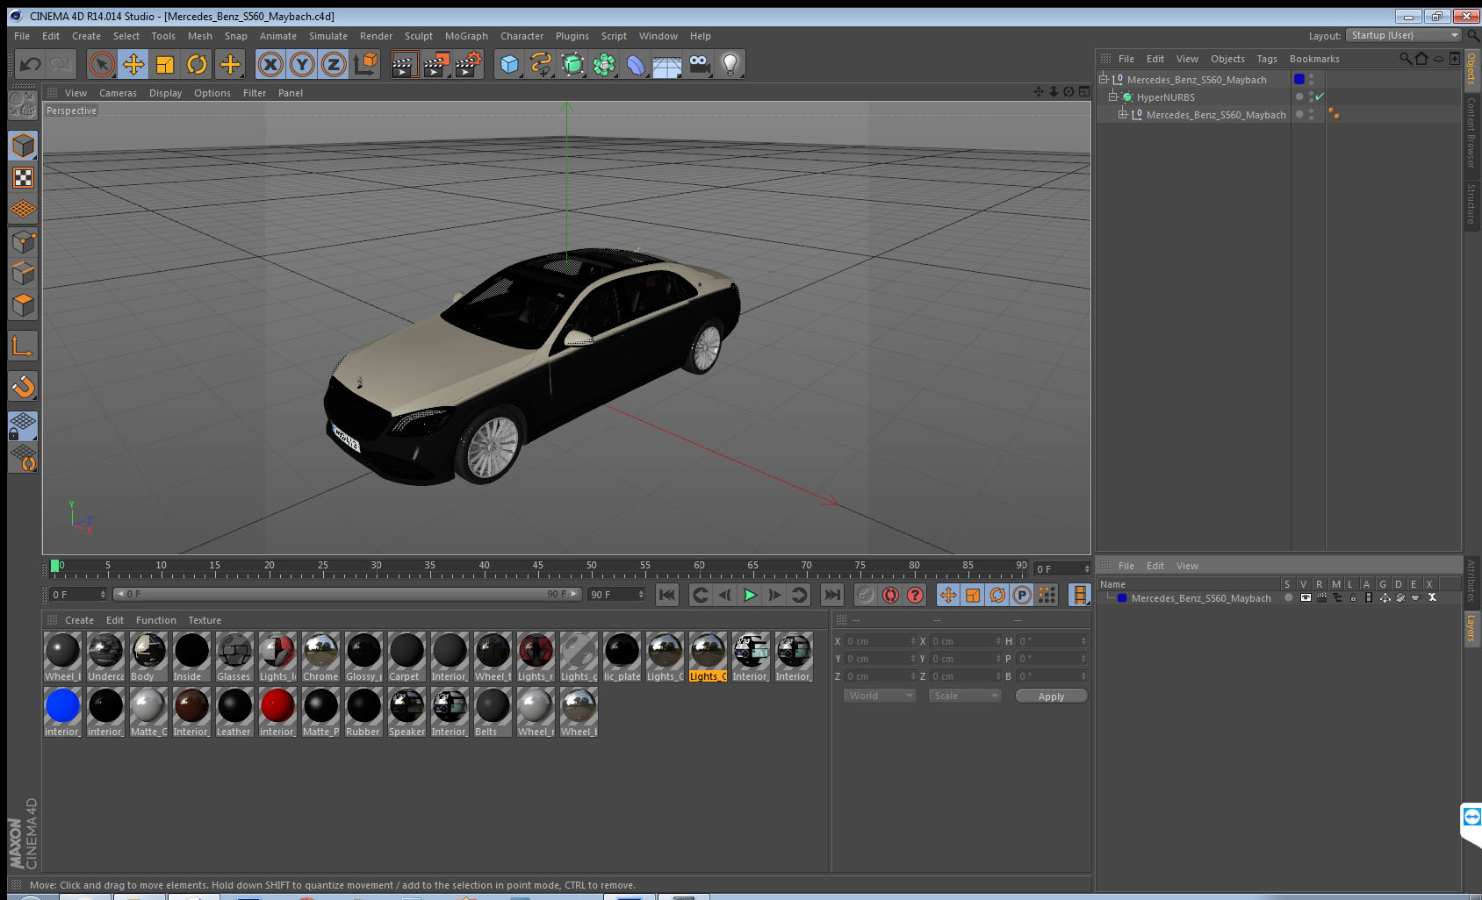Open the vertical Content Browser tab
Screen dimensions: 1482x900
coord(1471,132)
